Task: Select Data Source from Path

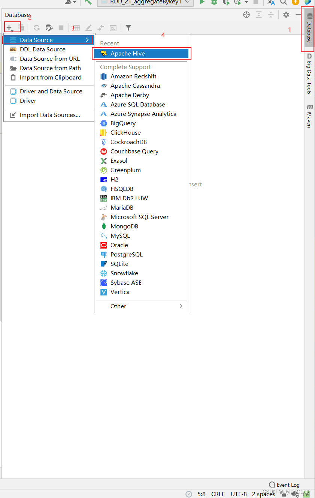Action: [49, 68]
